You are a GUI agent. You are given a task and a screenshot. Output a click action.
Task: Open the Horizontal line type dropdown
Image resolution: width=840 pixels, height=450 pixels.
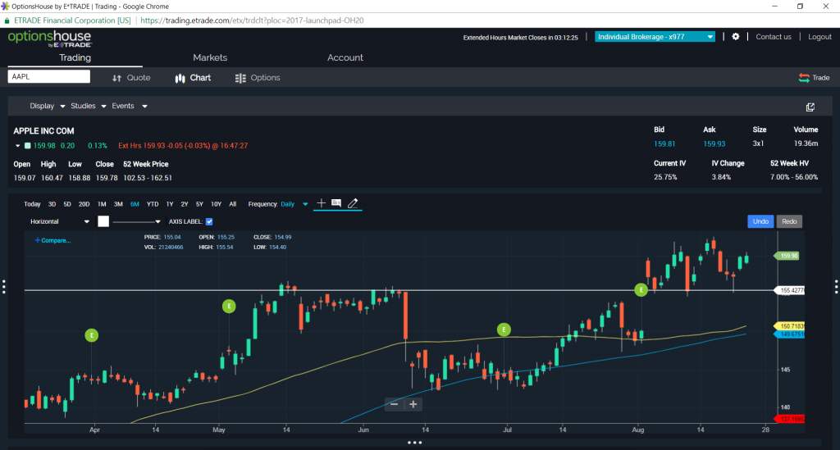coord(59,221)
